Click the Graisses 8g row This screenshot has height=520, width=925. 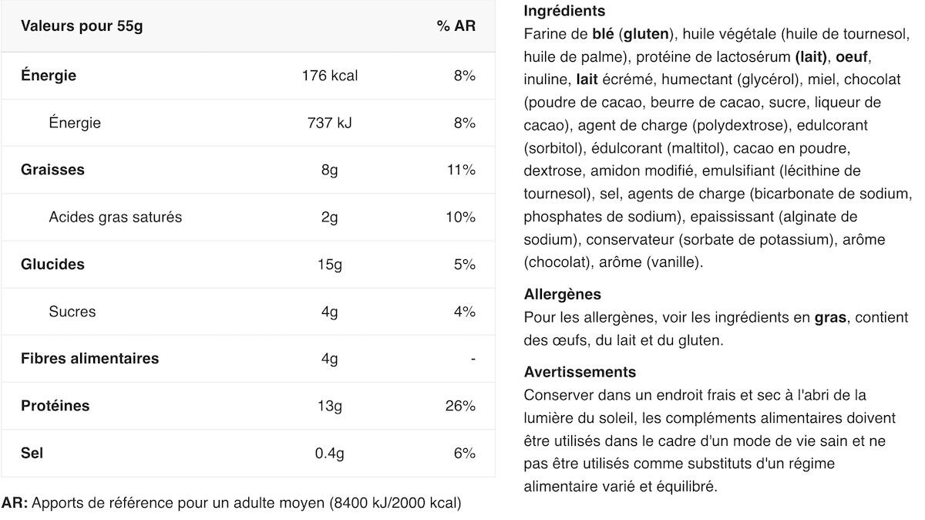(x=248, y=170)
